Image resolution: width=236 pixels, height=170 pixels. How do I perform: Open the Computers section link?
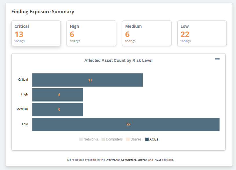[128, 160]
